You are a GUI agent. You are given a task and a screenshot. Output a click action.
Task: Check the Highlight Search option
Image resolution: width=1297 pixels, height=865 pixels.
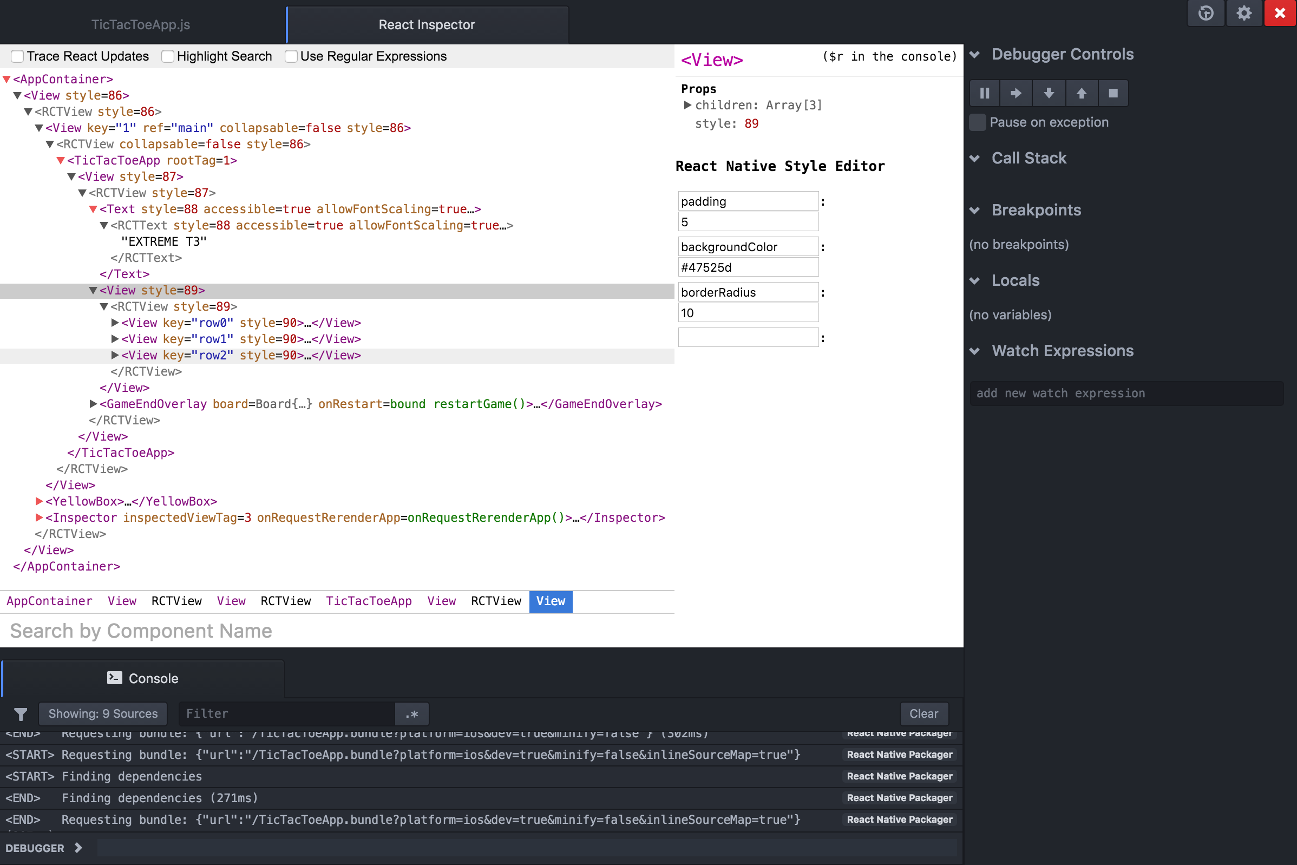click(168, 56)
